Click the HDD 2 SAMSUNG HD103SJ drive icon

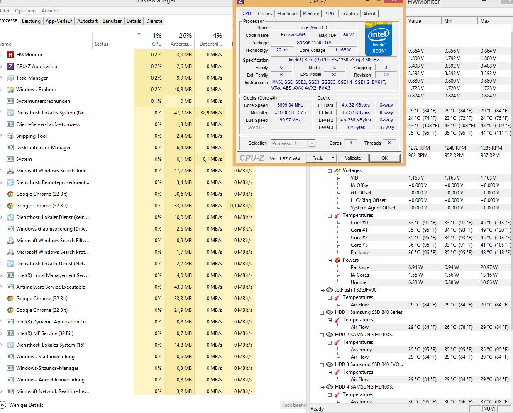point(329,335)
